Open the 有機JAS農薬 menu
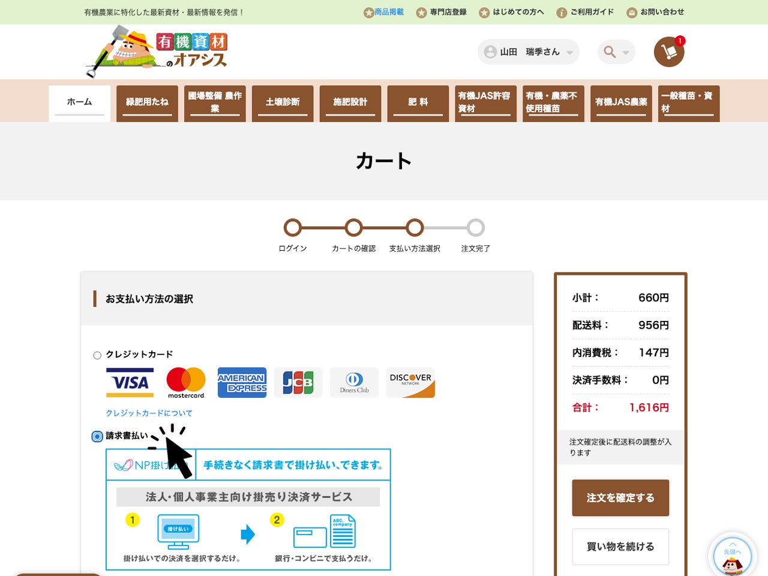 coord(621,103)
